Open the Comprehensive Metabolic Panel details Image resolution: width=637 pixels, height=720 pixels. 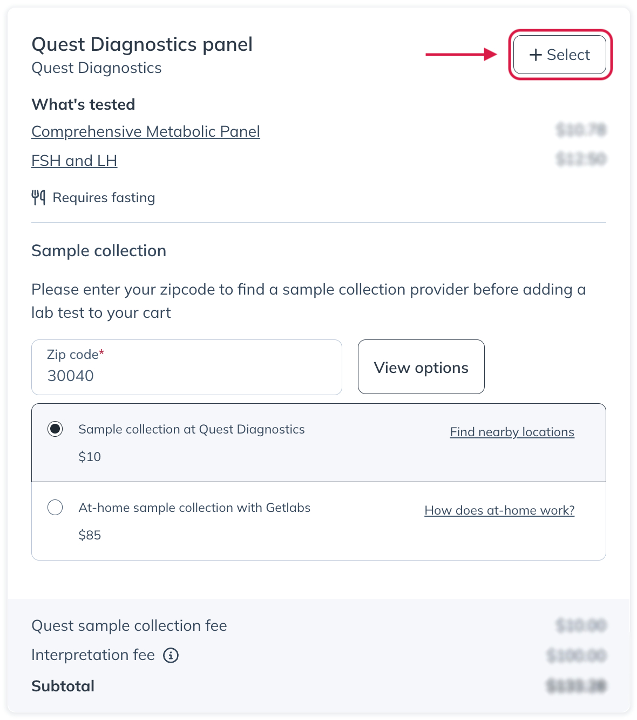click(145, 131)
